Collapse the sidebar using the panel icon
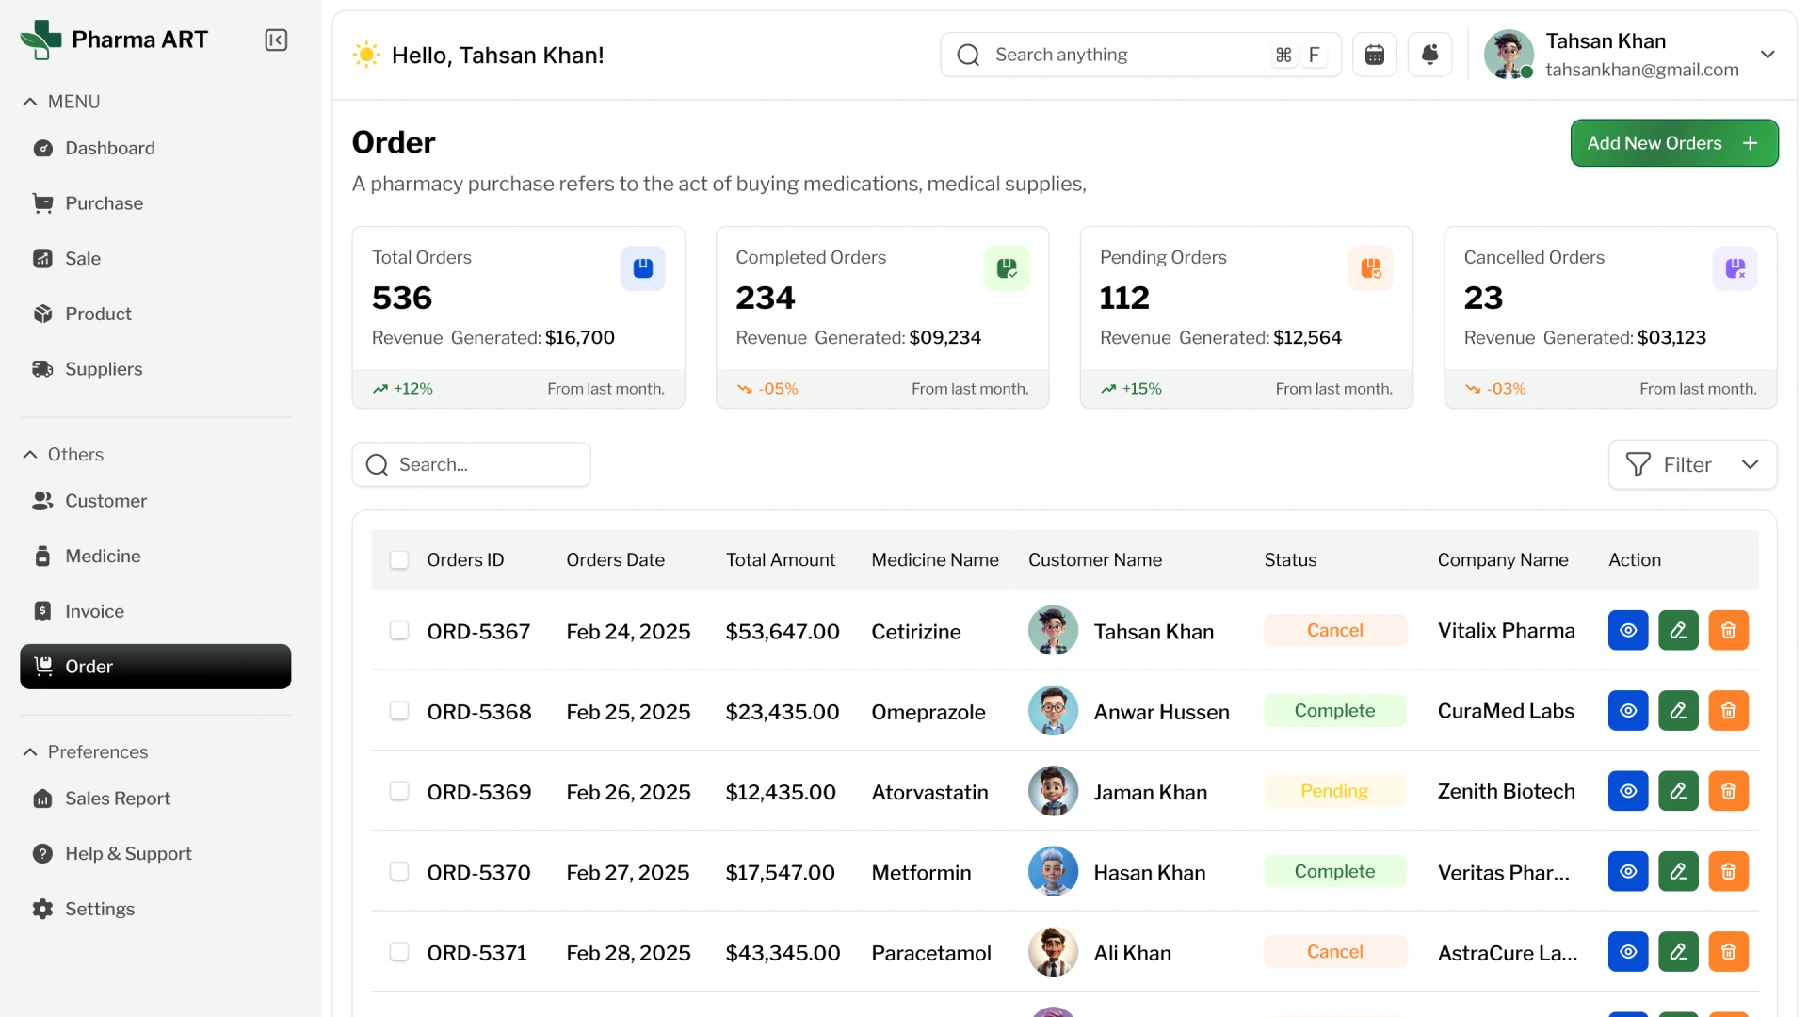Image resolution: width=1808 pixels, height=1017 pixels. [276, 40]
